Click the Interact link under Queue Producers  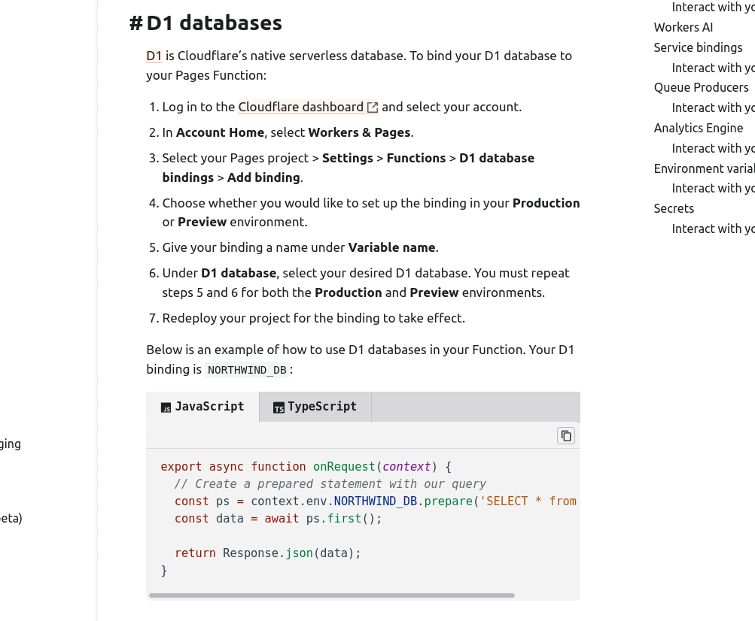[x=713, y=108]
